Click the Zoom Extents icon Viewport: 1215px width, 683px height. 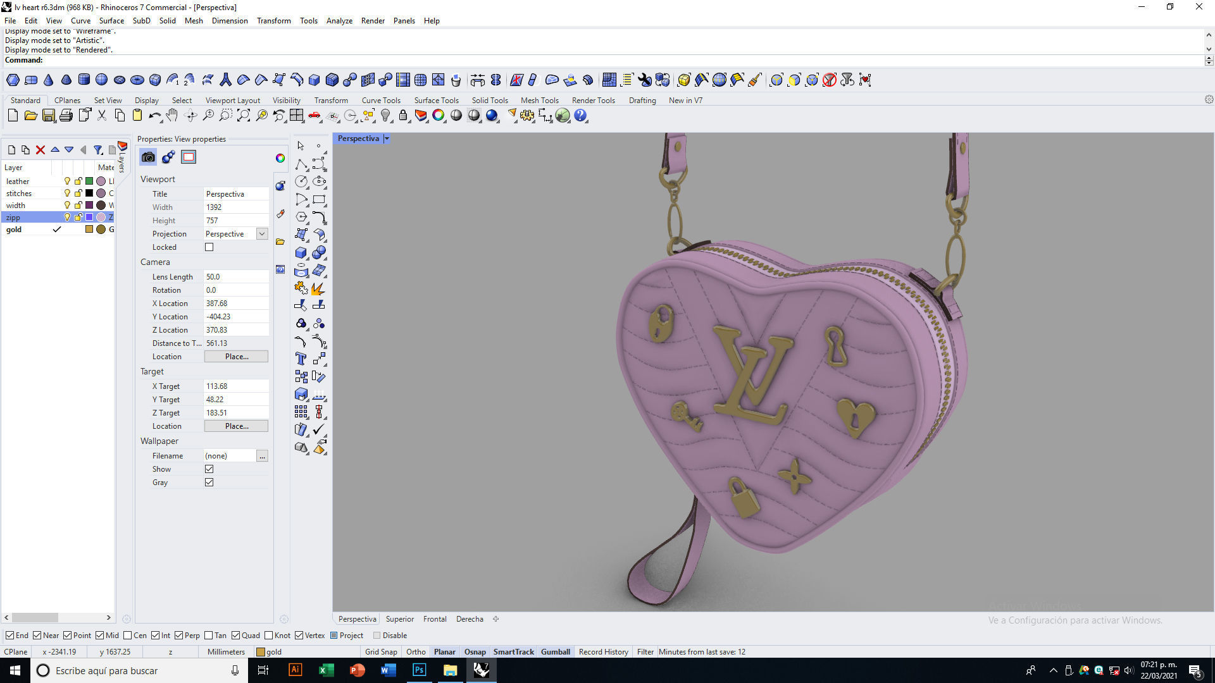pyautogui.click(x=243, y=116)
